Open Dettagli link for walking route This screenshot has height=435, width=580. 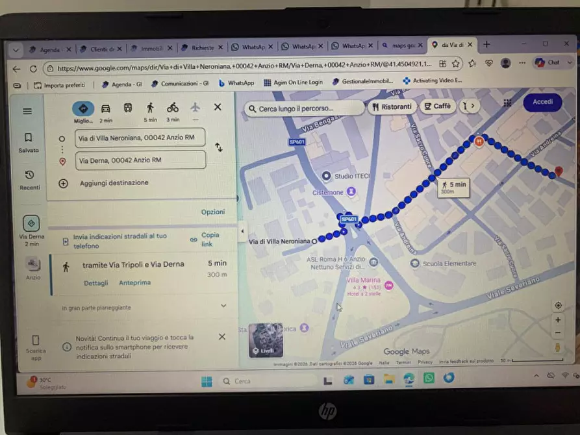coord(96,283)
